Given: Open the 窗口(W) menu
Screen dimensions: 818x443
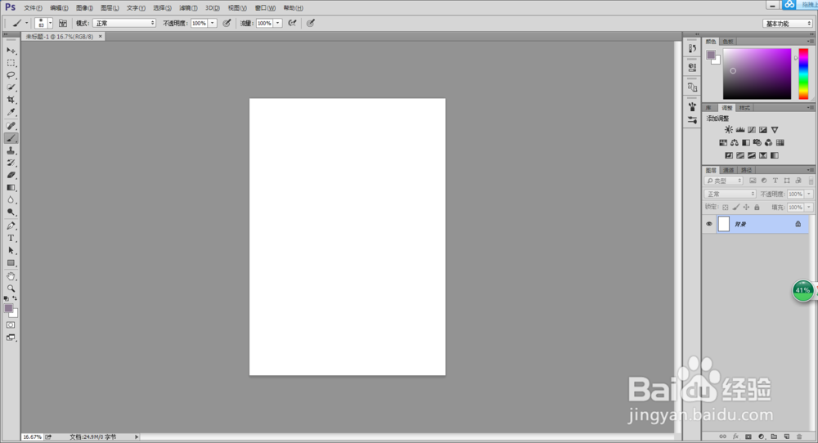Looking at the screenshot, I should pyautogui.click(x=265, y=8).
